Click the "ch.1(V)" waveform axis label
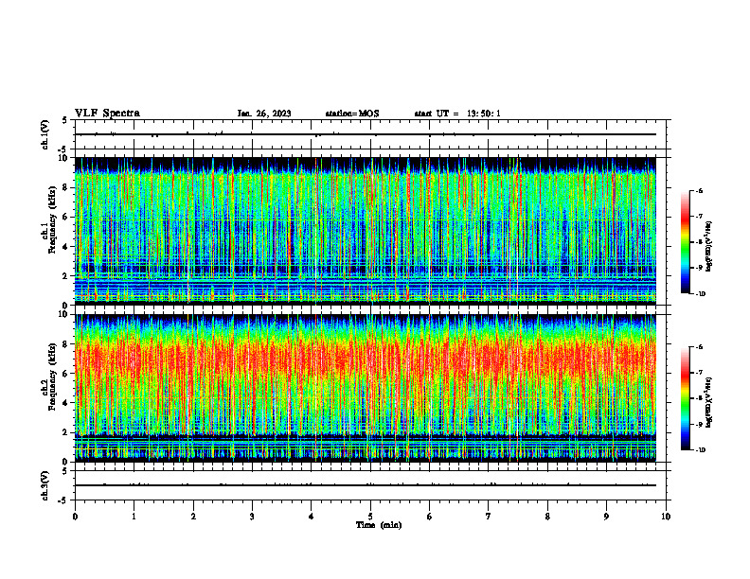 click(45, 134)
